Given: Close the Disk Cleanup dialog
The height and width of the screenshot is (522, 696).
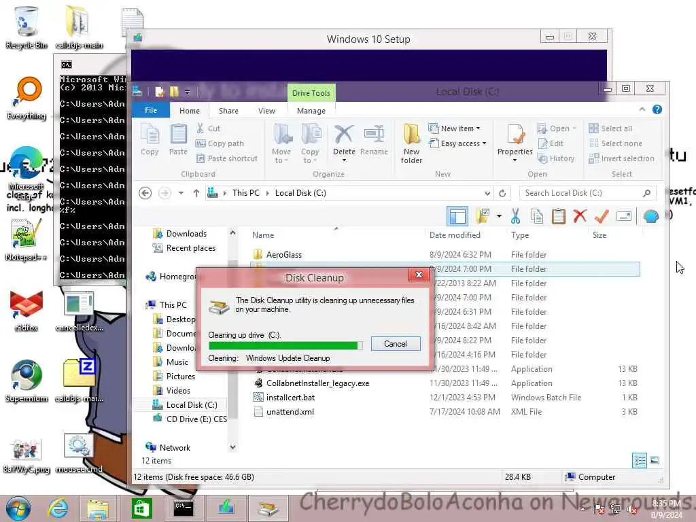Looking at the screenshot, I should click(x=419, y=275).
